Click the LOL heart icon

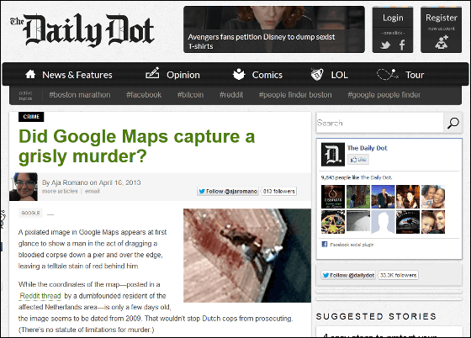pyautogui.click(x=317, y=74)
